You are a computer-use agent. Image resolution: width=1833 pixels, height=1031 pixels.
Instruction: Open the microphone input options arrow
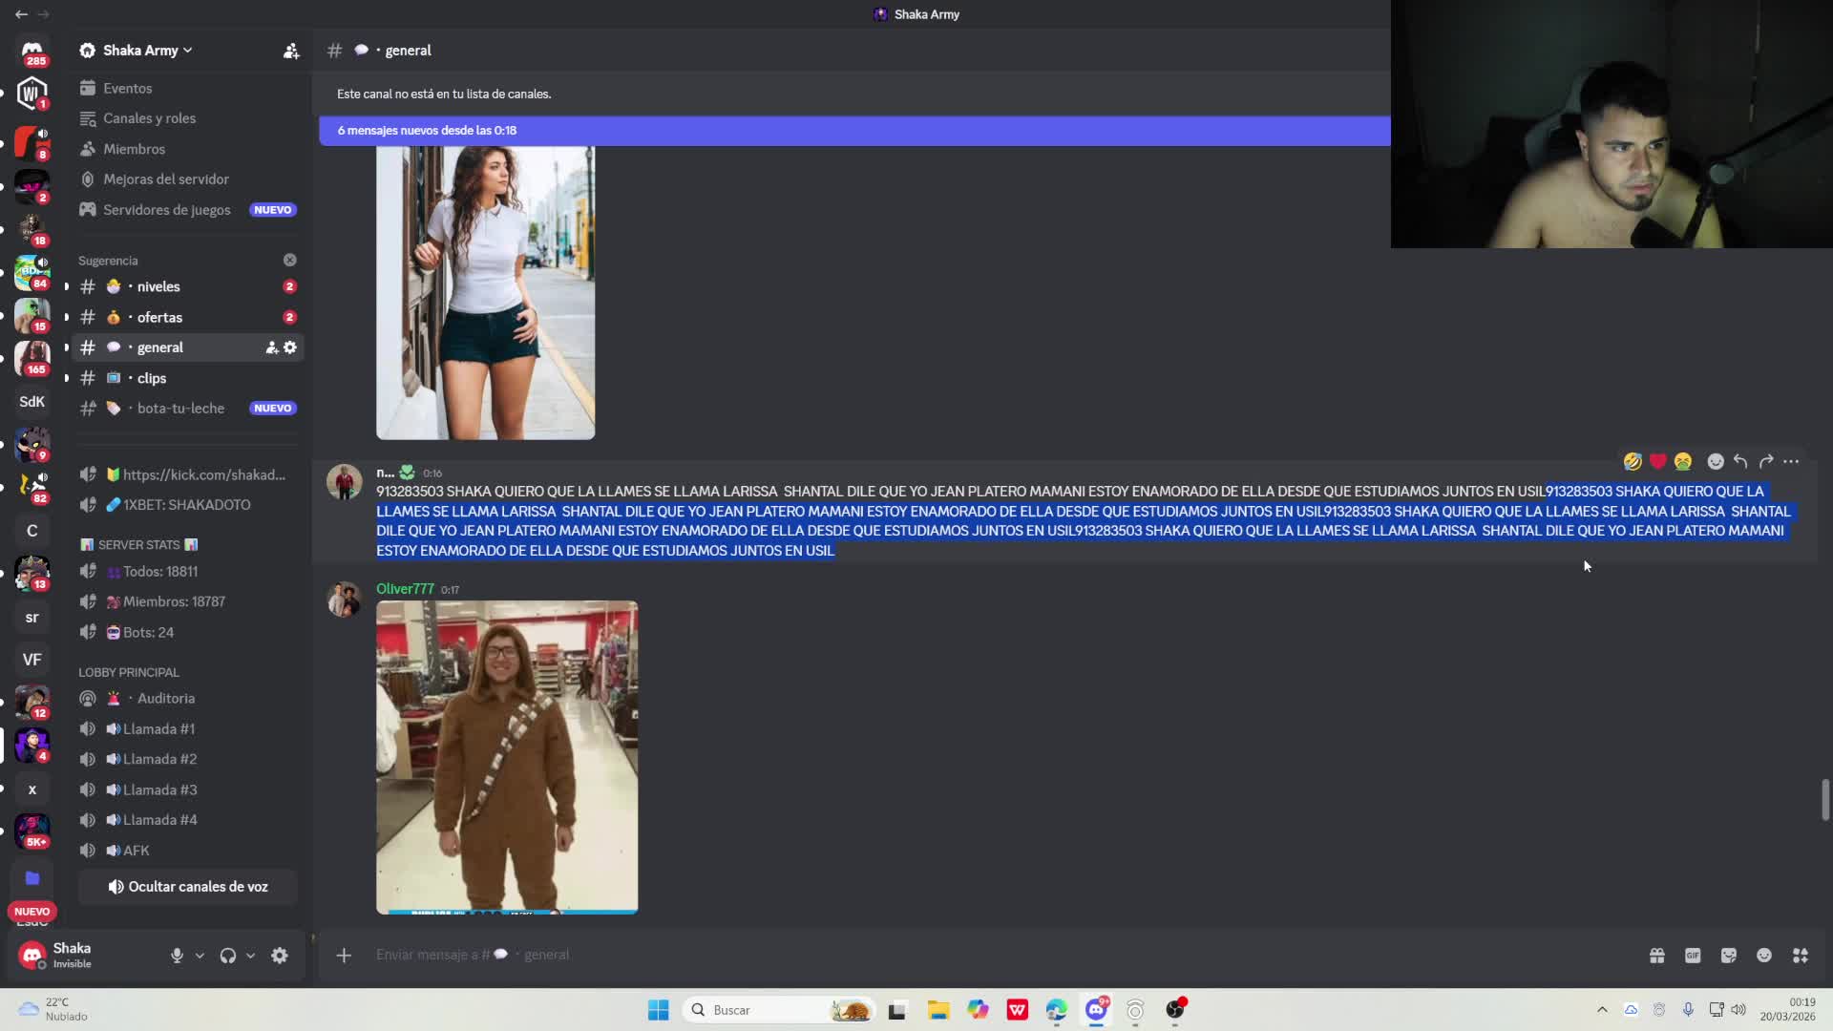[200, 956]
